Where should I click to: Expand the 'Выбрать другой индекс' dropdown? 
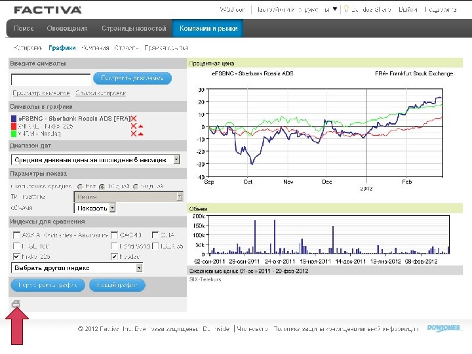[x=77, y=268]
